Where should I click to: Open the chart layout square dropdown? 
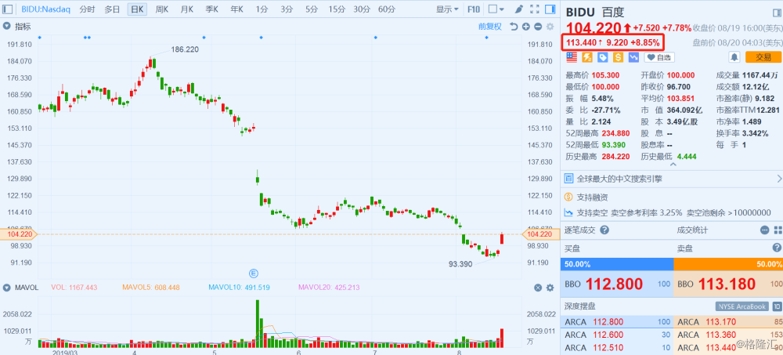496,9
